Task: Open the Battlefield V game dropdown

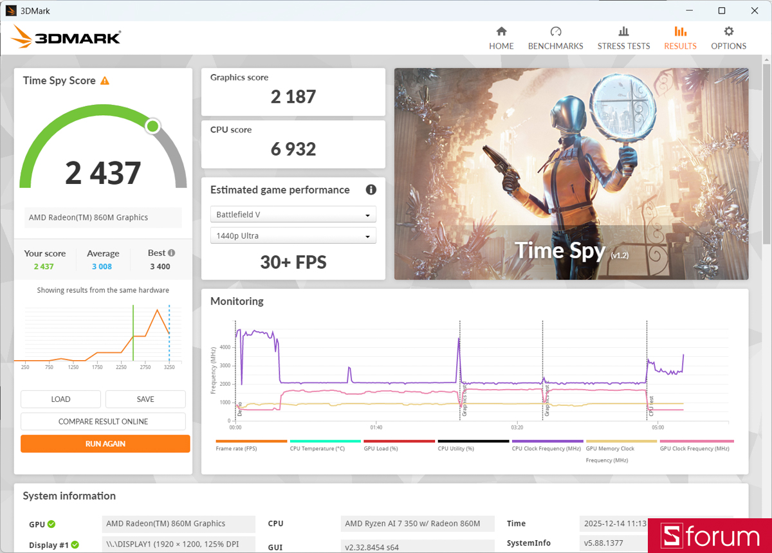Action: click(x=293, y=214)
